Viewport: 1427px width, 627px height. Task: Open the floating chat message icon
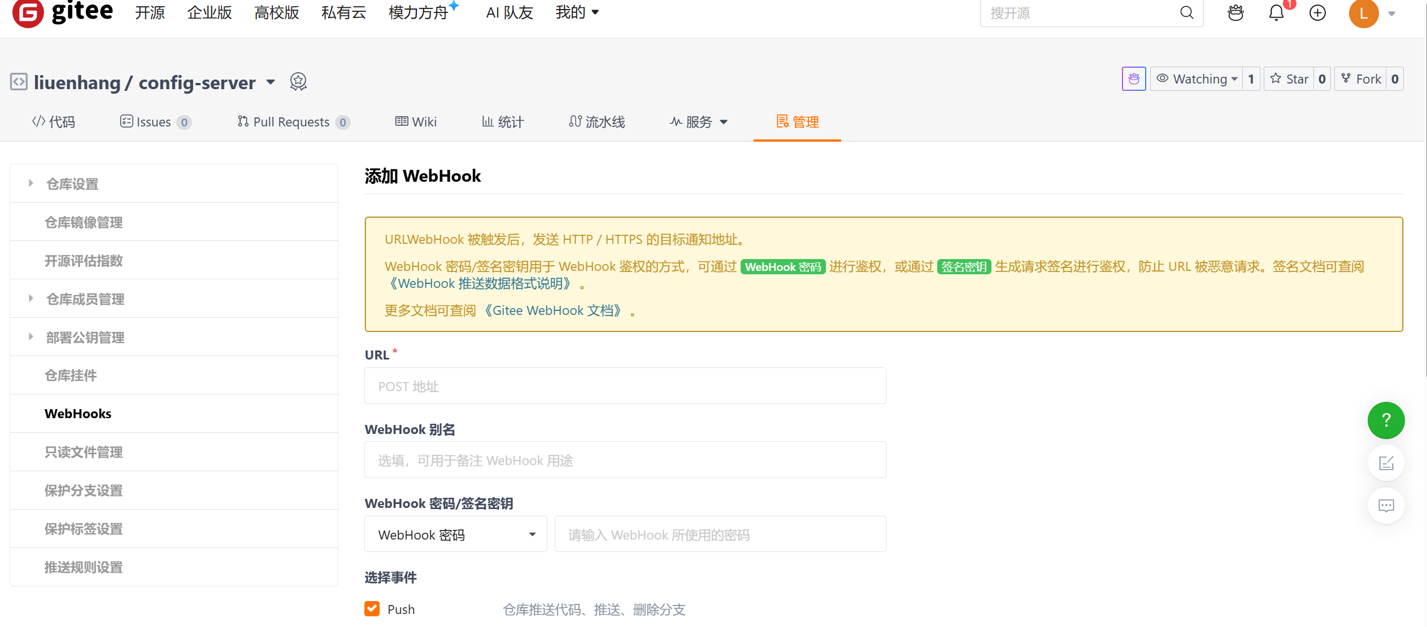(x=1386, y=506)
